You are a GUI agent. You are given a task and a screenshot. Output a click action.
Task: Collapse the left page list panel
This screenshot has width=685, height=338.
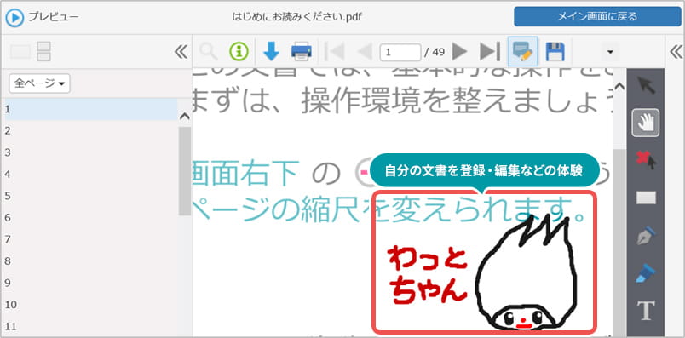pyautogui.click(x=181, y=52)
